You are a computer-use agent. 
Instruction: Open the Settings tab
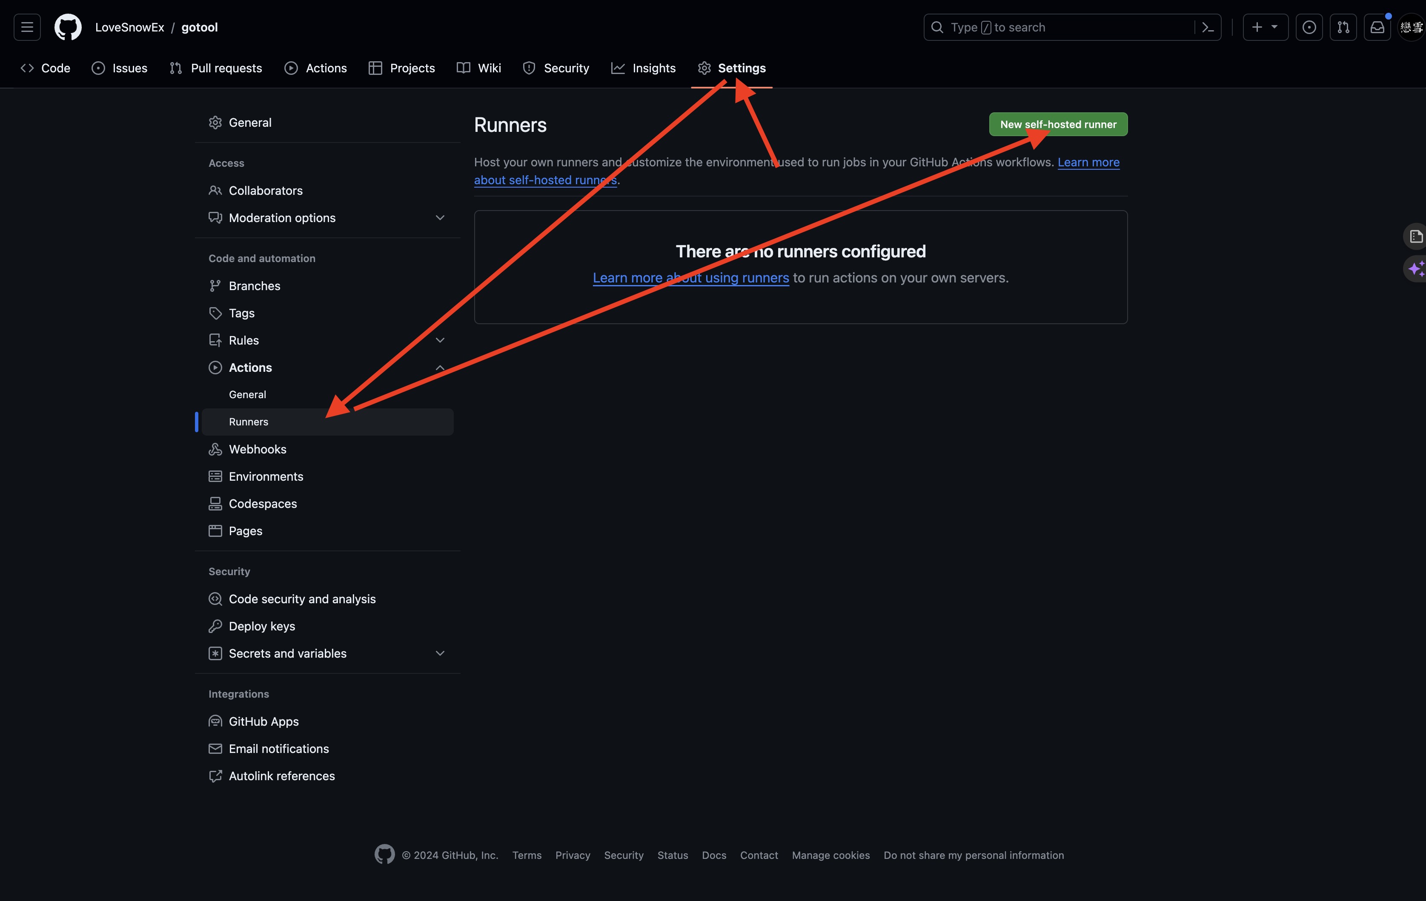[731, 68]
